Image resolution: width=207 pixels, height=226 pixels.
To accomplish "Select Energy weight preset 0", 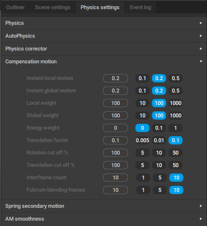I will pos(142,128).
